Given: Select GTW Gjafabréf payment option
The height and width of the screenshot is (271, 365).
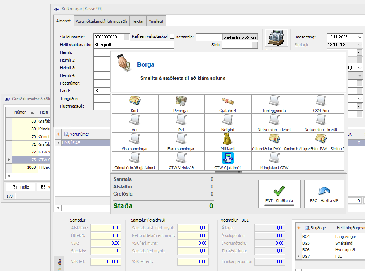Looking at the screenshot, I should pos(228,160).
